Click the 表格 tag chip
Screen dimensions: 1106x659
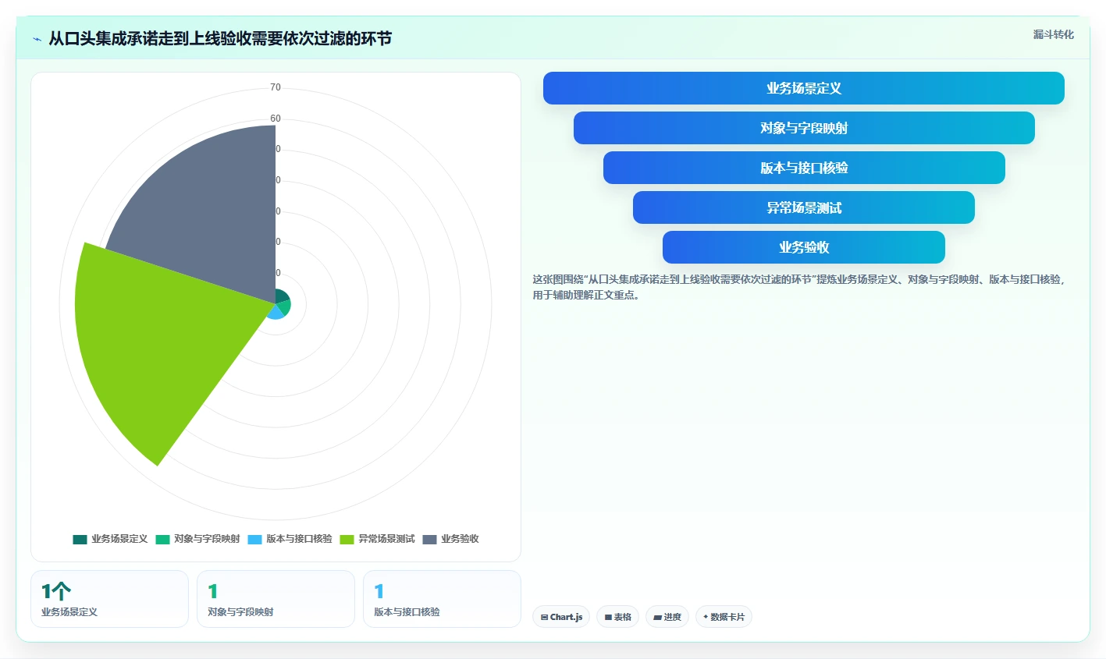(x=617, y=617)
